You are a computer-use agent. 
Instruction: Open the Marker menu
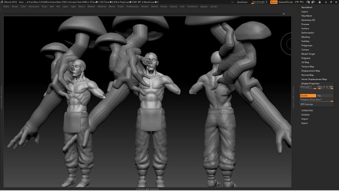91,6
